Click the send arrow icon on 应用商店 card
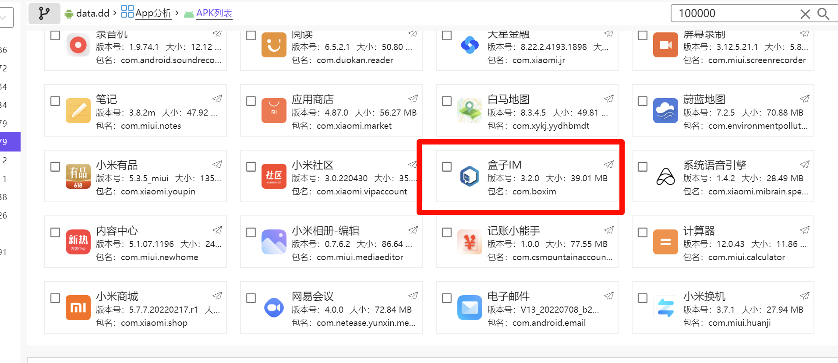 click(413, 99)
